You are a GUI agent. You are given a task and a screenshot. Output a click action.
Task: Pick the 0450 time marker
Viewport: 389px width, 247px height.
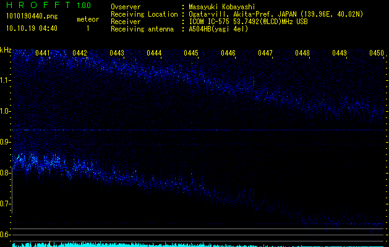point(377,54)
